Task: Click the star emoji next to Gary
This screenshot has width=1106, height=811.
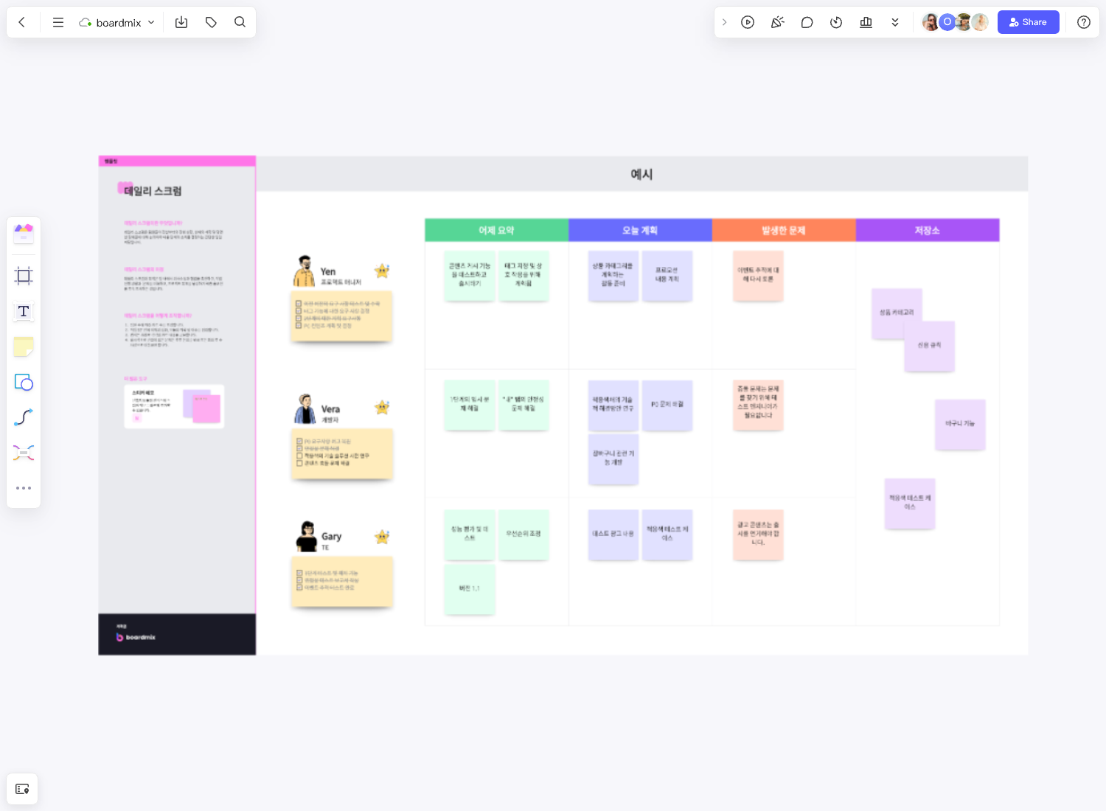Action: [382, 537]
